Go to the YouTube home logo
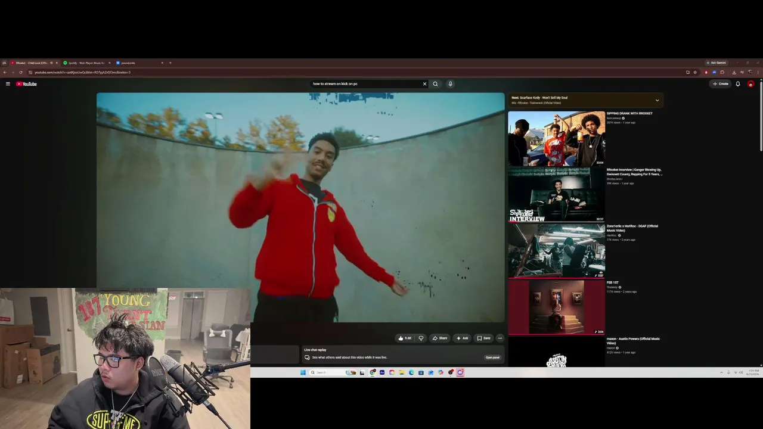This screenshot has width=763, height=429. [26, 84]
